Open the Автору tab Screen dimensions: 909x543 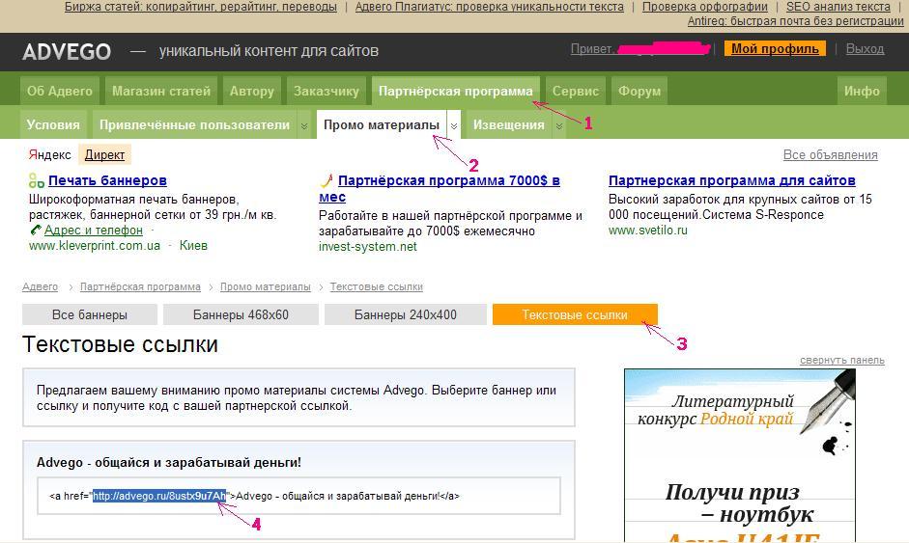251,91
